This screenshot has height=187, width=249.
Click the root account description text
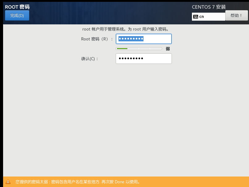126,29
